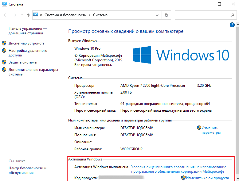Maximize the Система window
The image size is (239, 181).
click(219, 4)
